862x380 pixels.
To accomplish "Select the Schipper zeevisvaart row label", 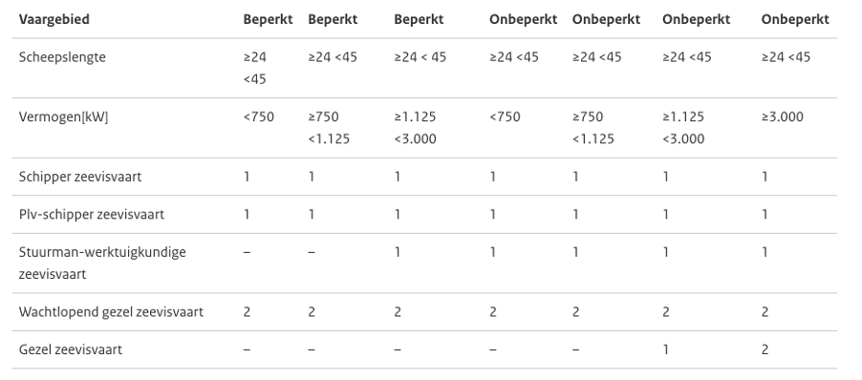I will (79, 177).
